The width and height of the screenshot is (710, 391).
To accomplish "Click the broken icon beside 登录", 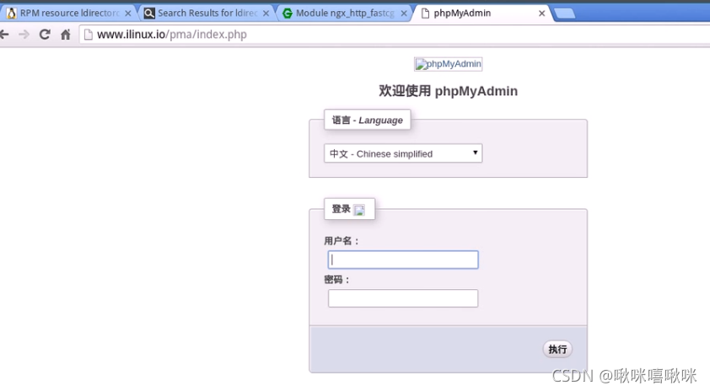I will pos(359,210).
